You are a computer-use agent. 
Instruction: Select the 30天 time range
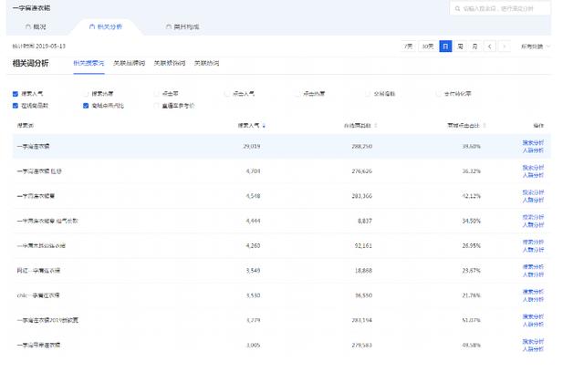click(x=428, y=46)
